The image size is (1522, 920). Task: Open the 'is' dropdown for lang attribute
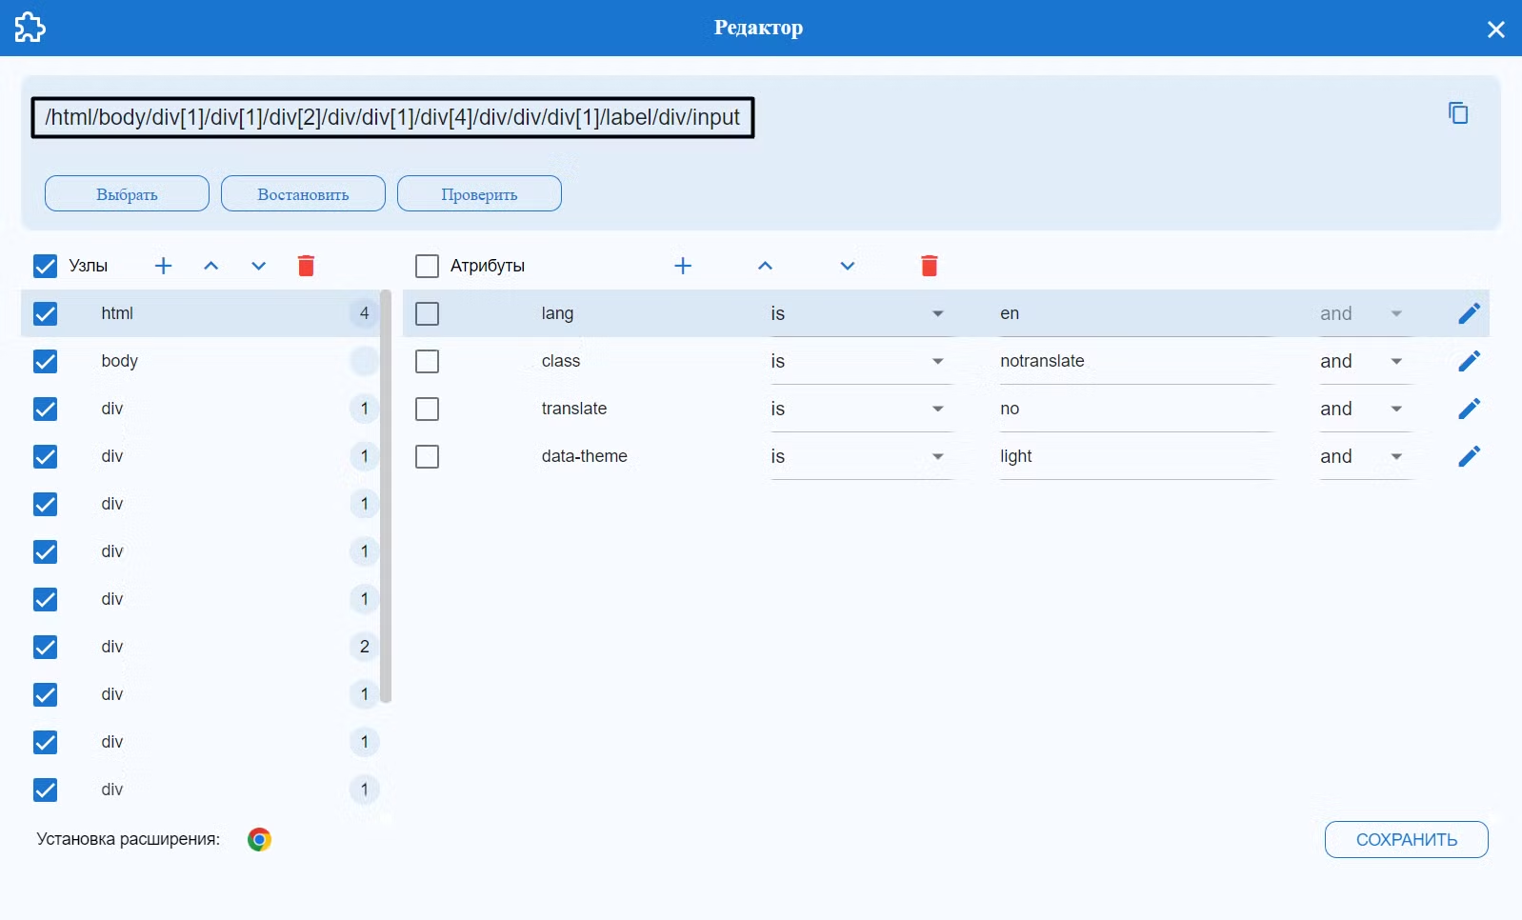861,313
